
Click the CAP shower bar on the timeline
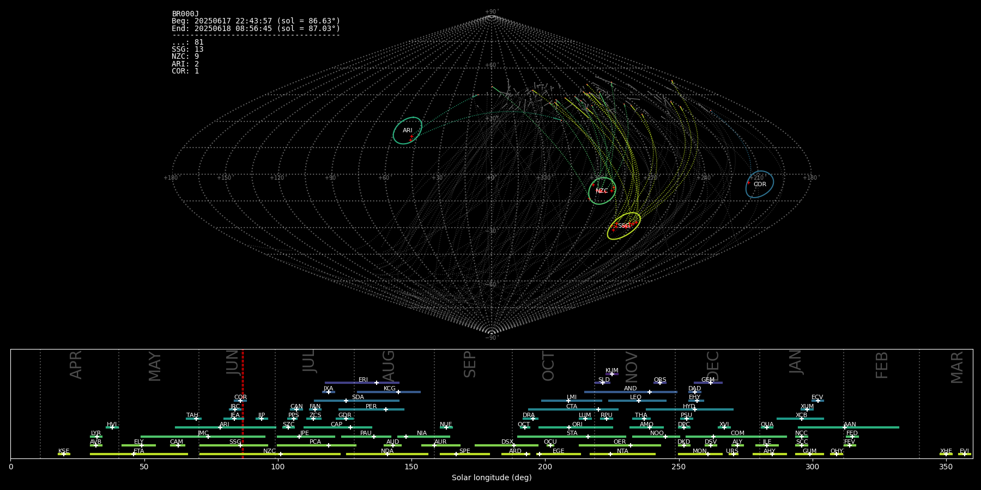tap(338, 427)
